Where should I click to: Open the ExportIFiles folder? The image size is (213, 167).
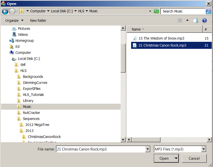tap(32, 89)
